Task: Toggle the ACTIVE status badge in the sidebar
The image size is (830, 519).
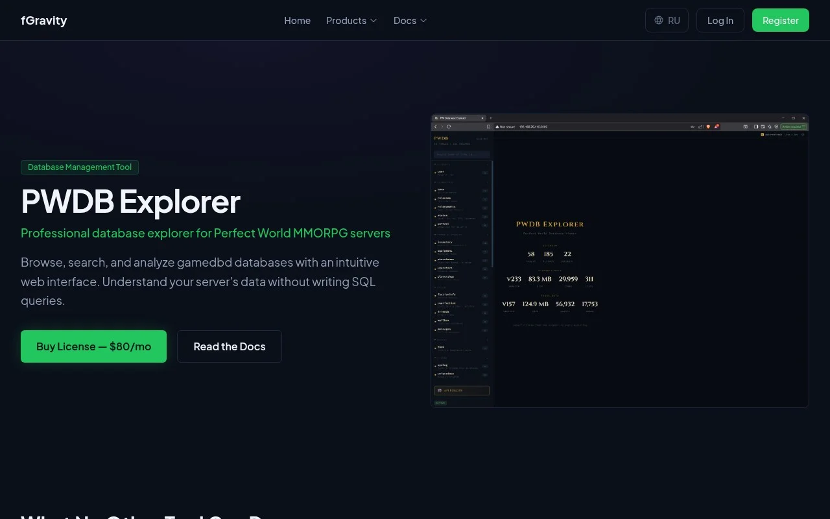Action: click(x=440, y=403)
